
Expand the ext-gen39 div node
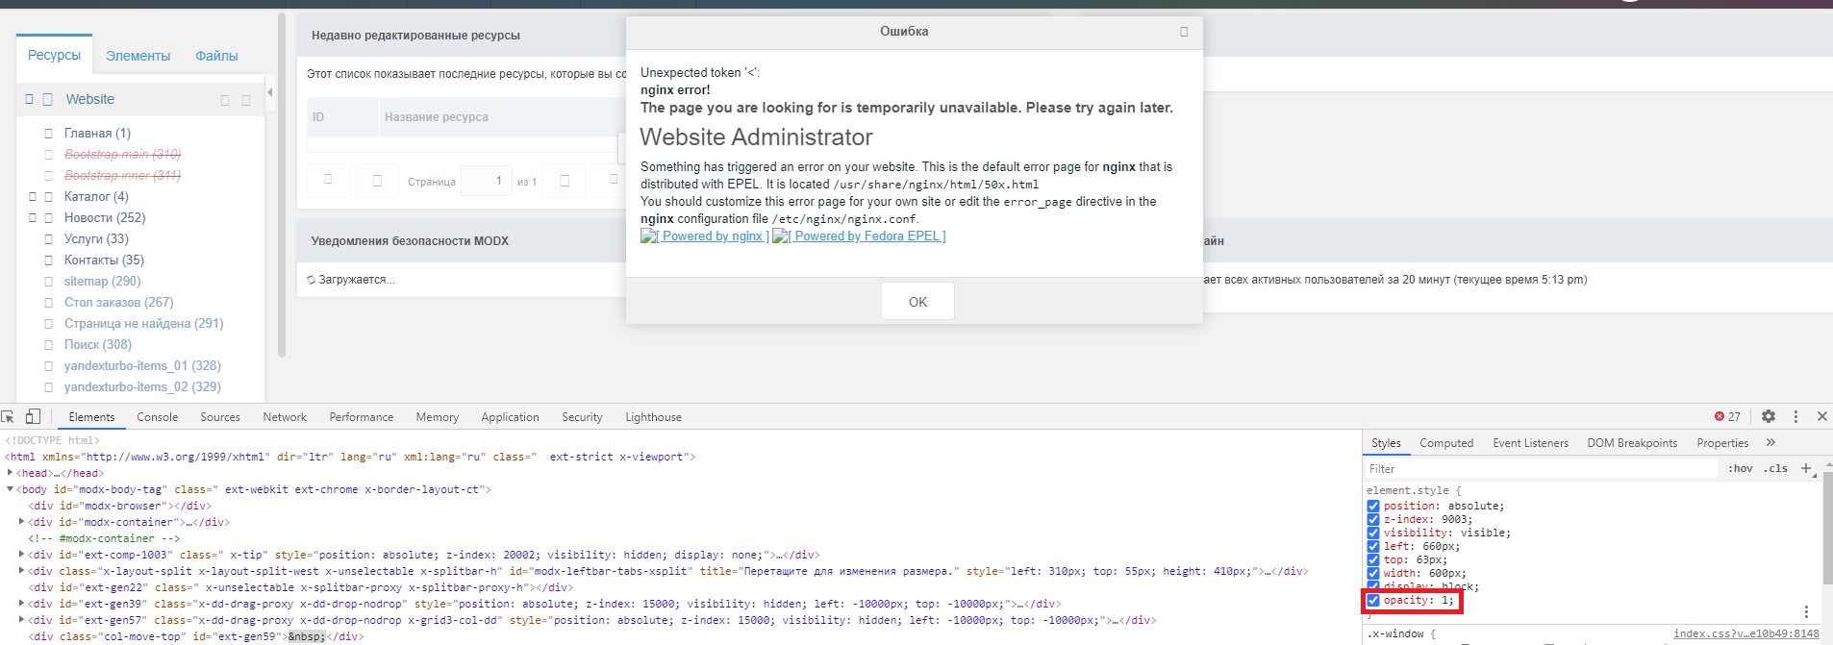(21, 604)
